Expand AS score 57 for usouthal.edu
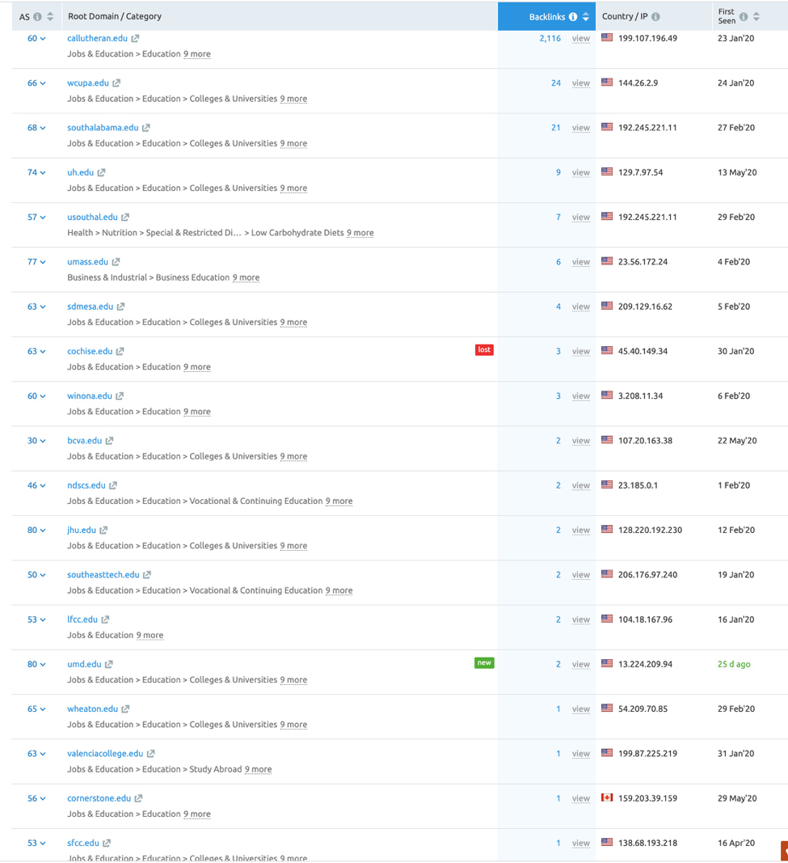This screenshot has height=863, width=788. point(36,218)
